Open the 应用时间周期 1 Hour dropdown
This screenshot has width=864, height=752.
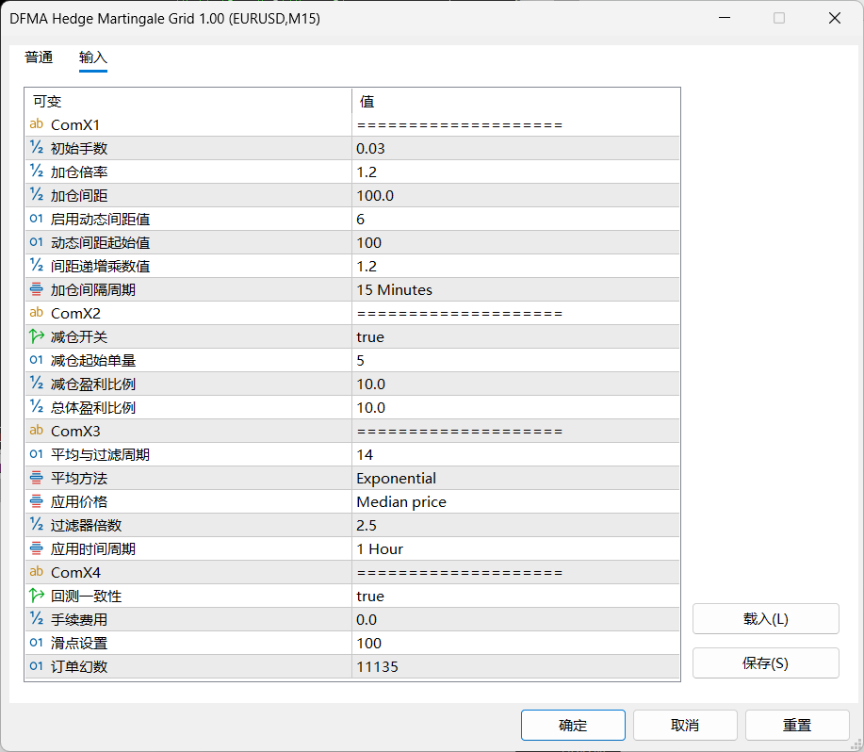pos(515,548)
